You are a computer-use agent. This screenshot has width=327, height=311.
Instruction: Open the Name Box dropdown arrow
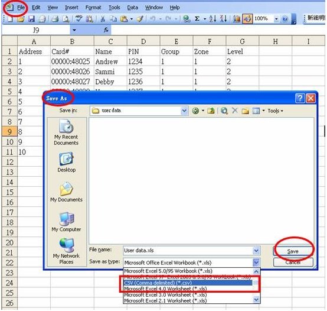pyautogui.click(x=74, y=30)
